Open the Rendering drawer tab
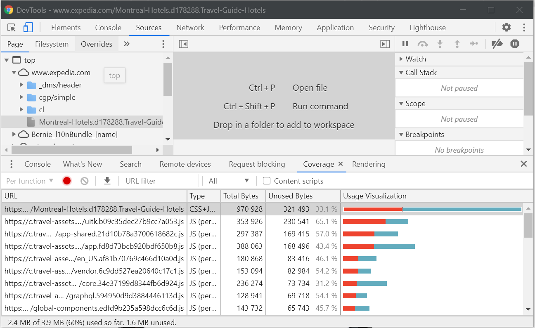The image size is (535, 328). coord(369,164)
